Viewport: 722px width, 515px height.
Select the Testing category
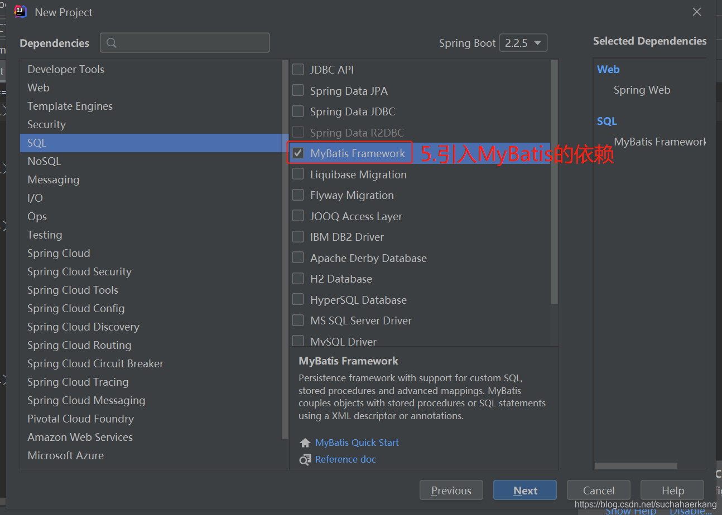point(151,235)
